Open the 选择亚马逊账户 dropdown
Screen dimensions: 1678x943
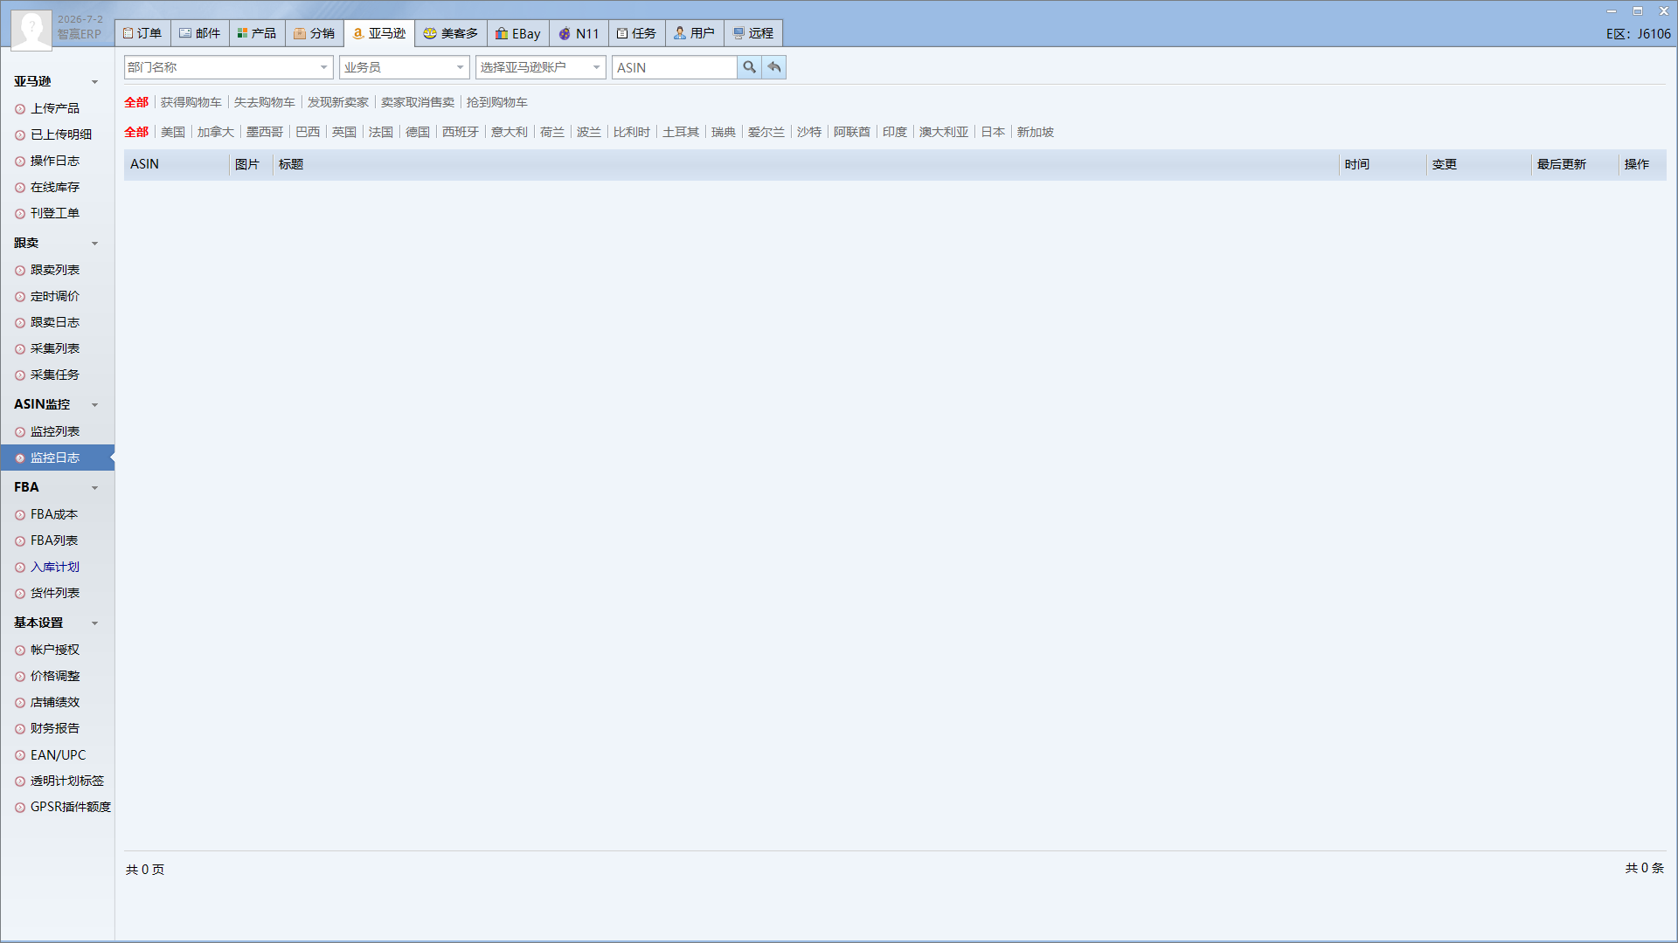(x=541, y=67)
